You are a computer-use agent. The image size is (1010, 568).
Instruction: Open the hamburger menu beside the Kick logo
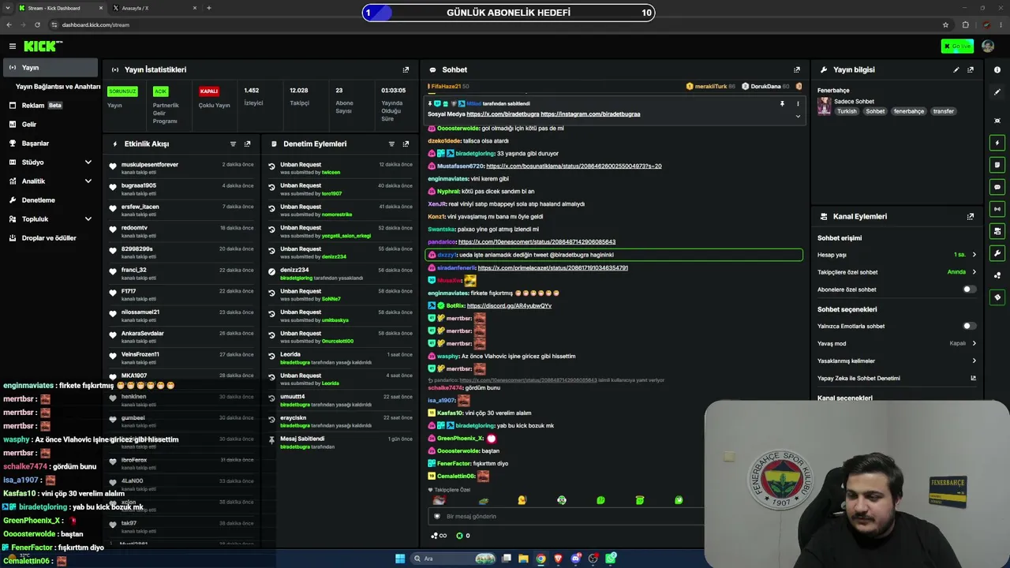[13, 47]
